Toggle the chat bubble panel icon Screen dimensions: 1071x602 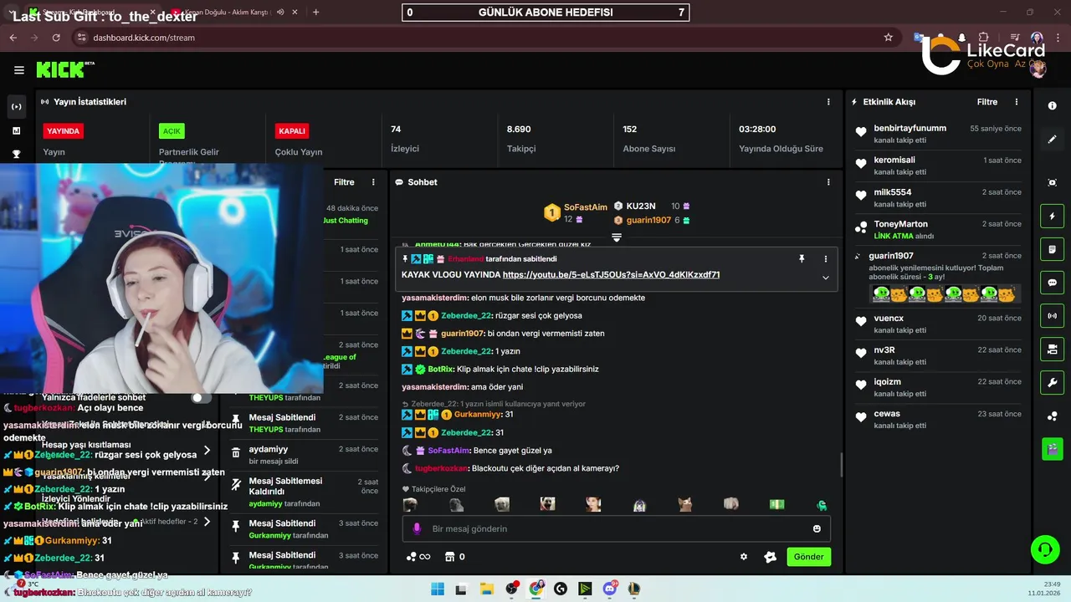[1052, 283]
